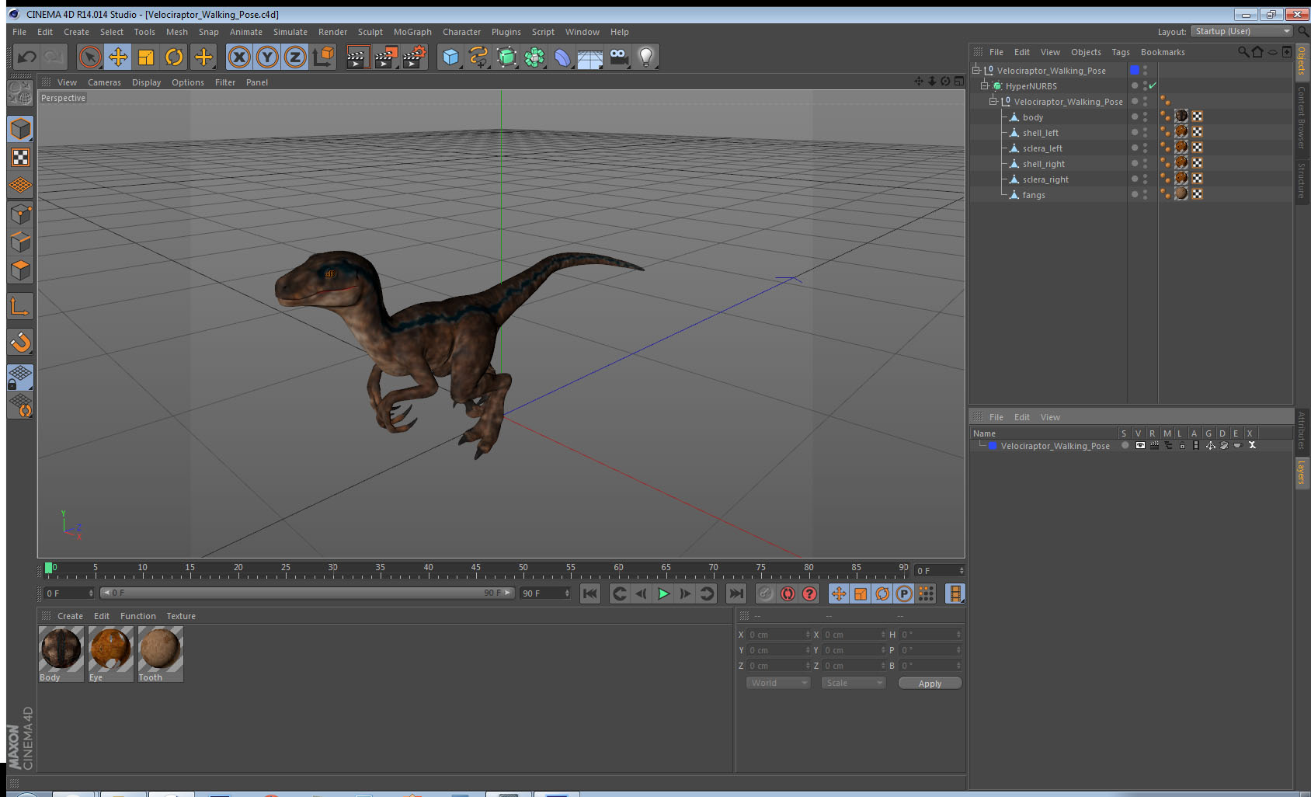Click the blue layer color swatch
Viewport: 1311px width, 797px height.
[993, 446]
